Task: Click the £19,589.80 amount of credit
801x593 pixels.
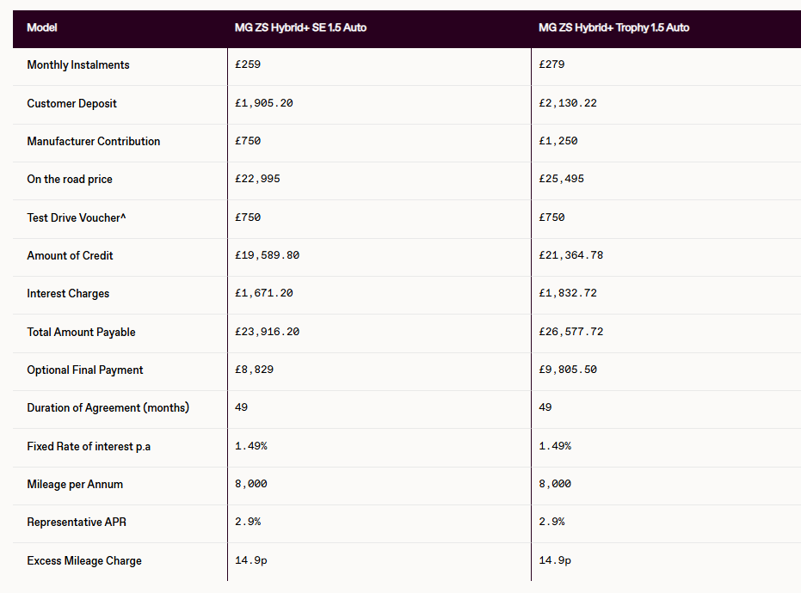Action: pos(267,256)
